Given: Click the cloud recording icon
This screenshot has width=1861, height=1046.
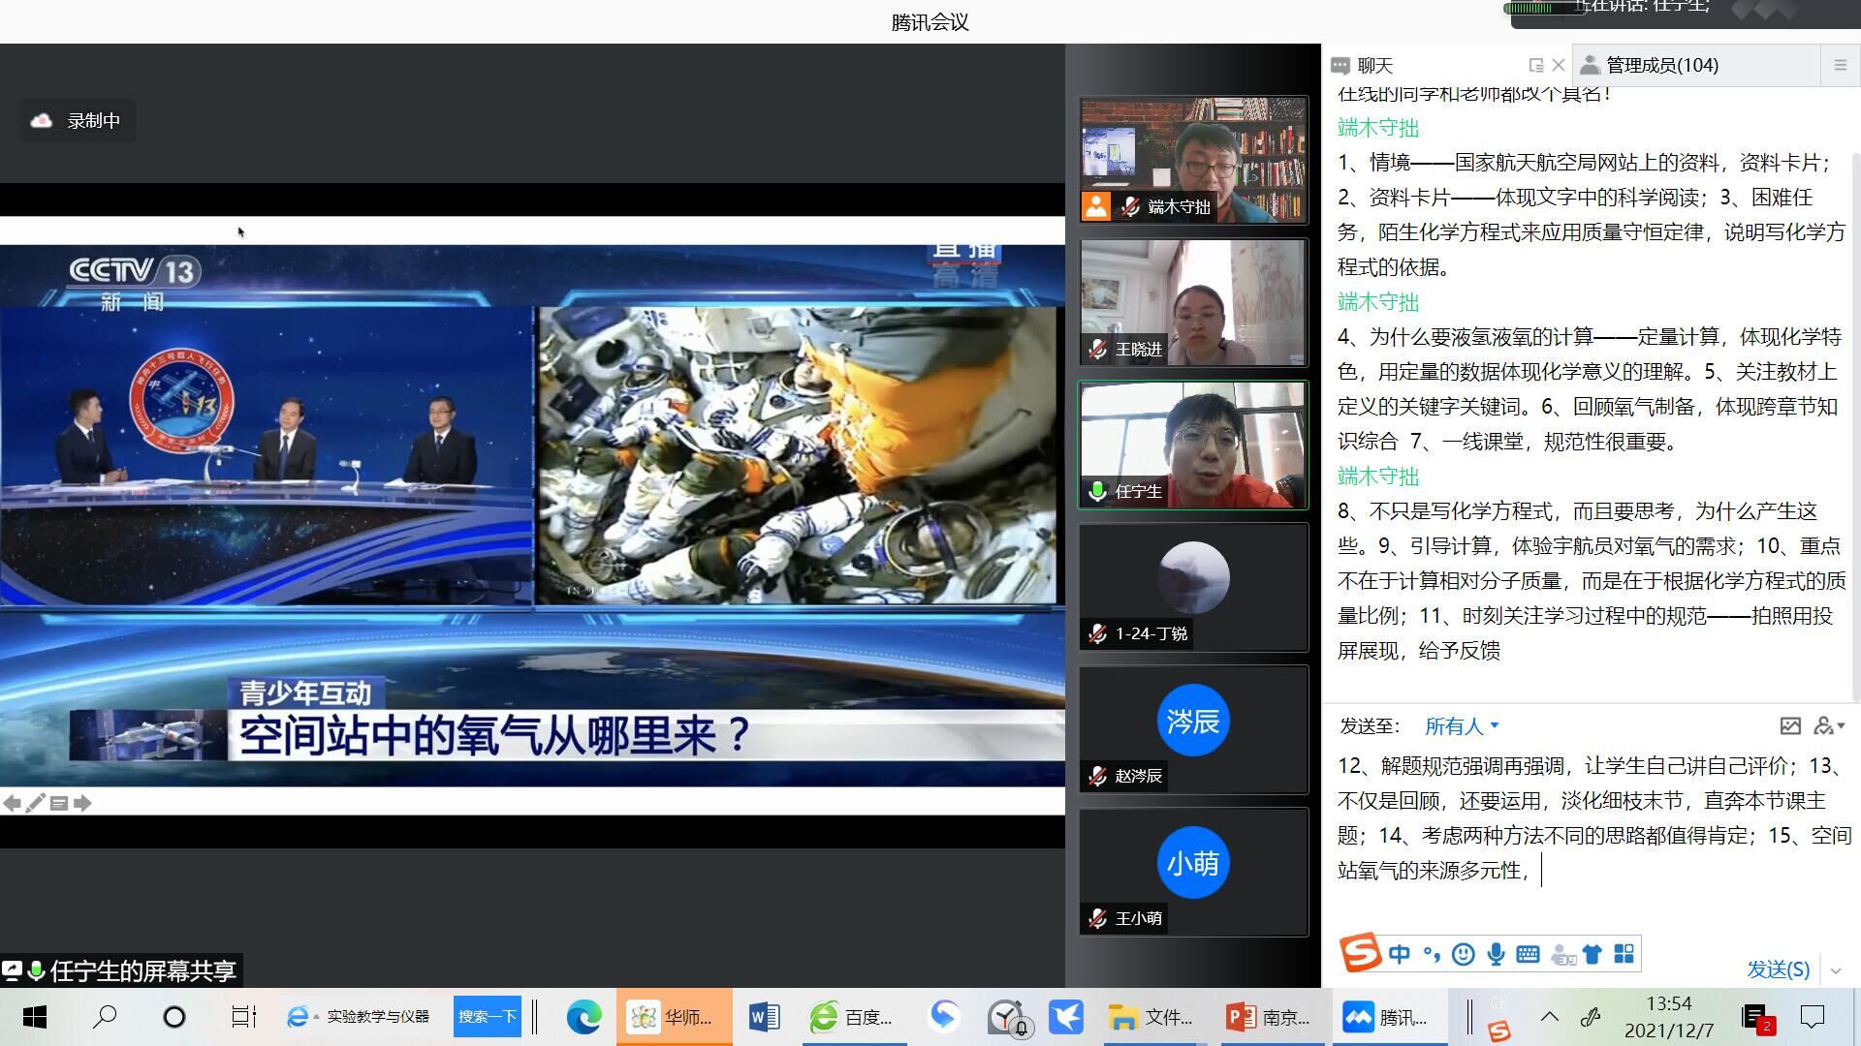Looking at the screenshot, I should click(x=42, y=121).
